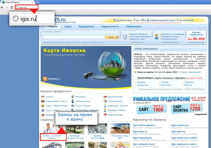Click in the address search input field
This screenshot has width=211, height=148.
pyautogui.click(x=74, y=37)
